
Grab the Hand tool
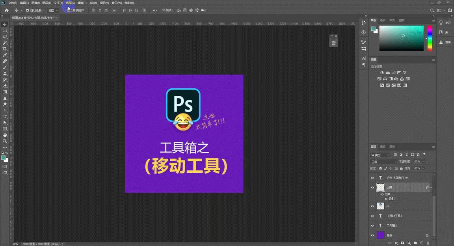[x=5, y=135]
